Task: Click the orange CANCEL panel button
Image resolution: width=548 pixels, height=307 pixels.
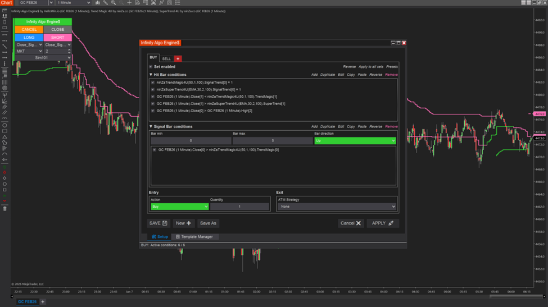Action: (29, 30)
